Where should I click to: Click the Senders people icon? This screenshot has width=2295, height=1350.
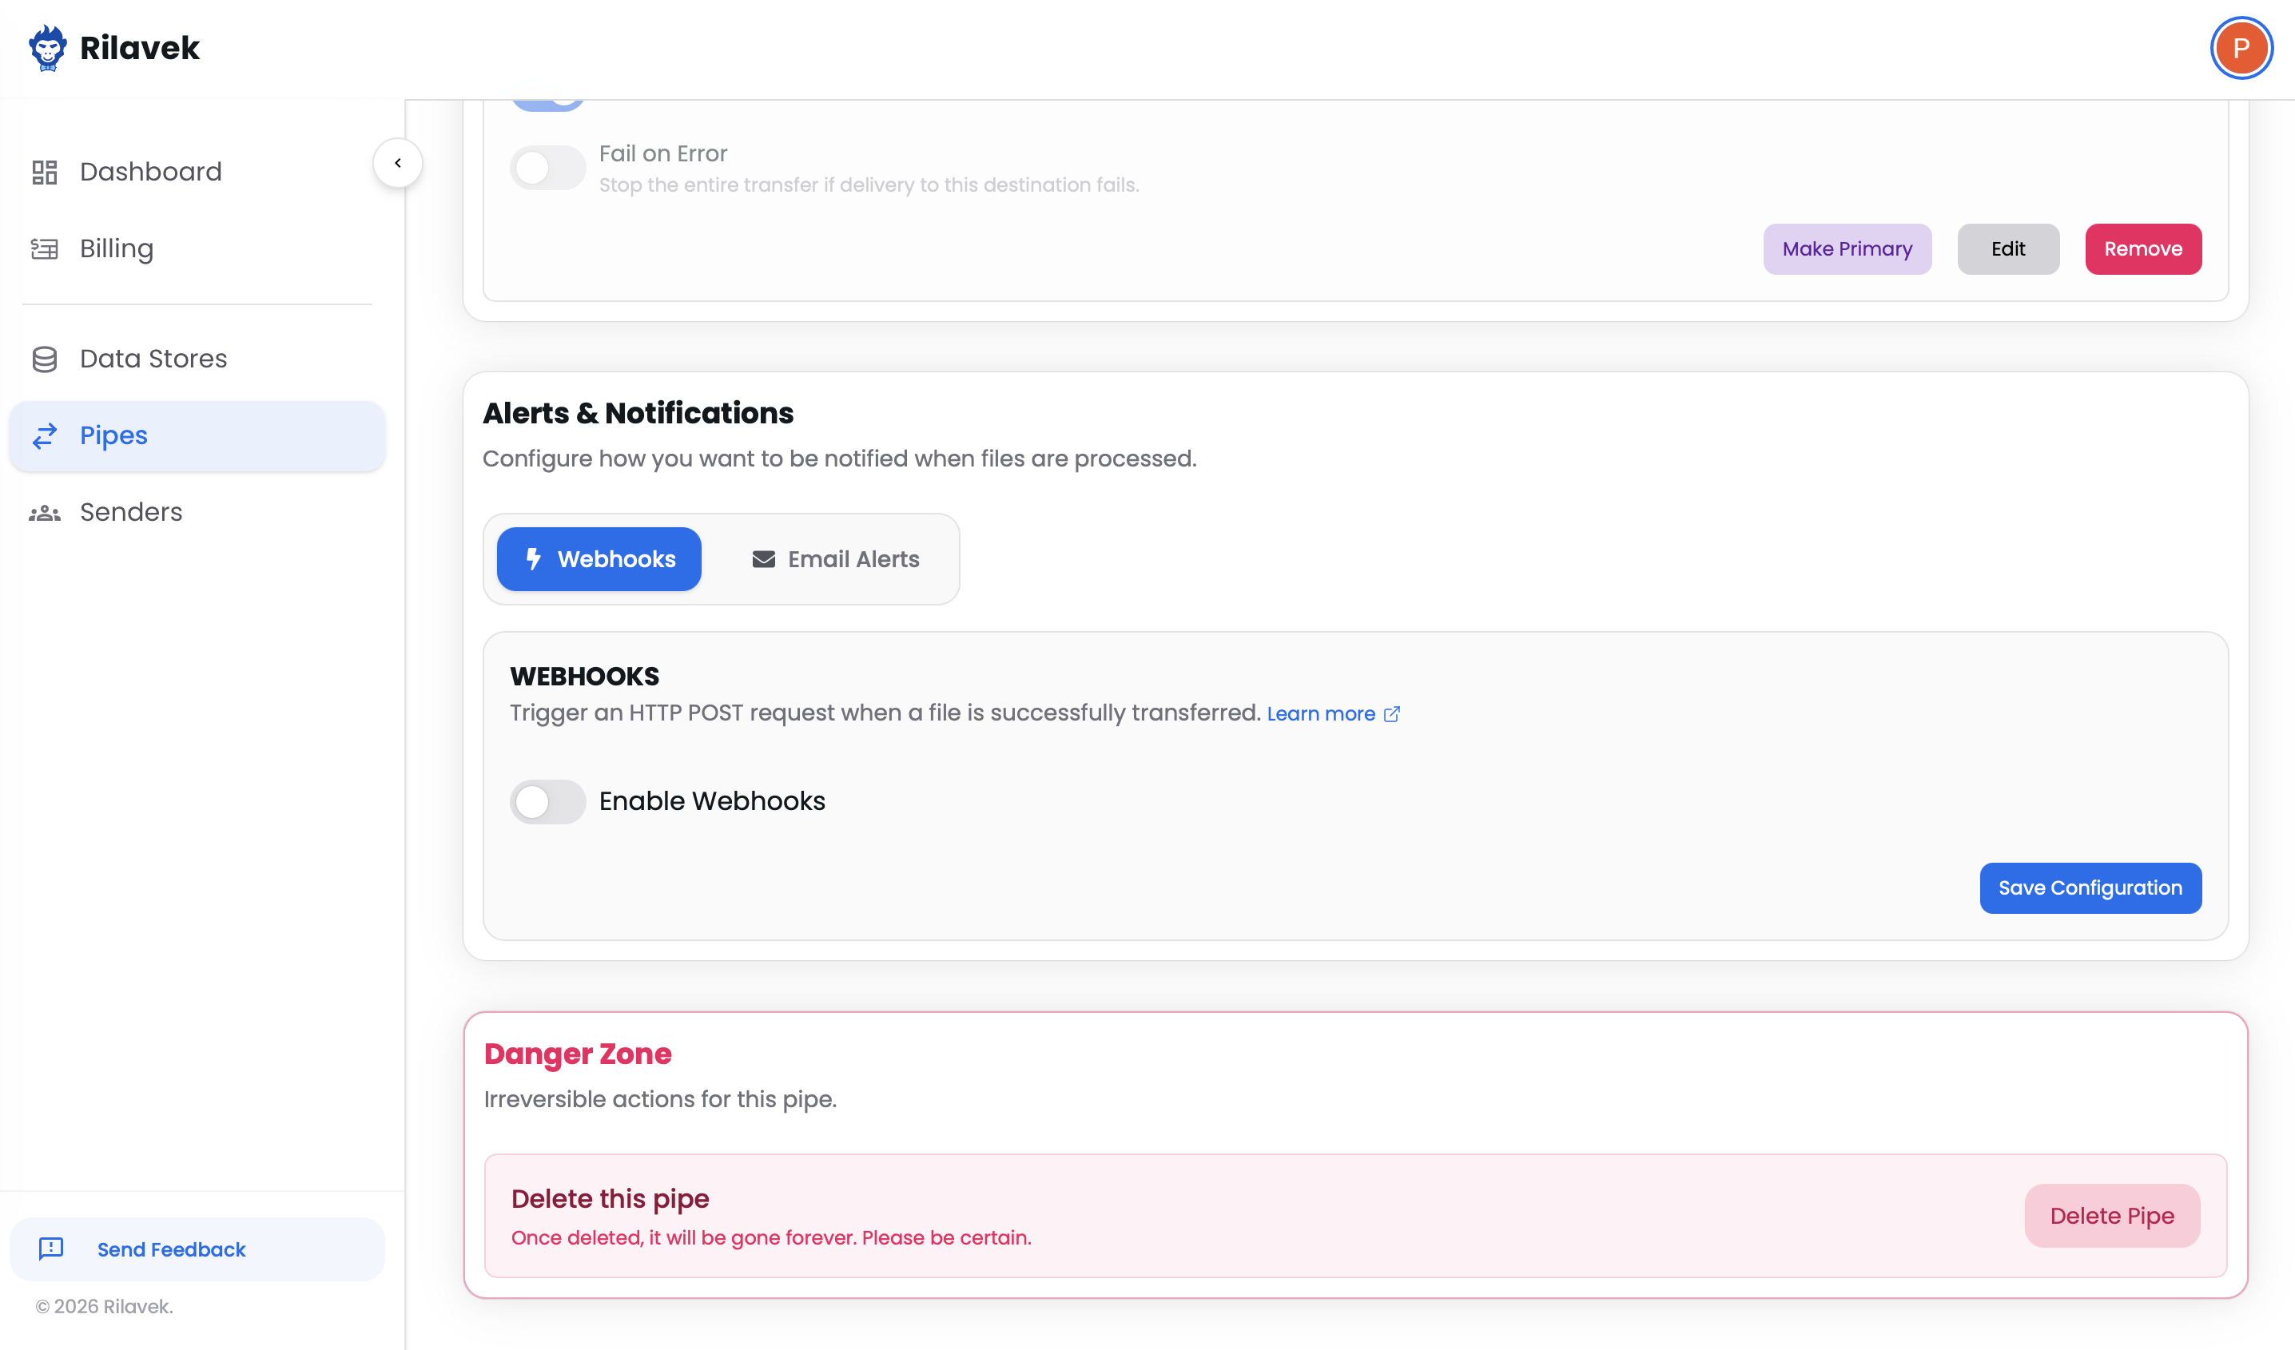[x=45, y=513]
